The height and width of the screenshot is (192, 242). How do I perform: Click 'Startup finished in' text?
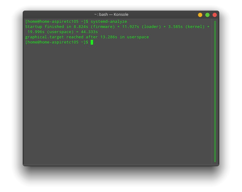point(48,27)
